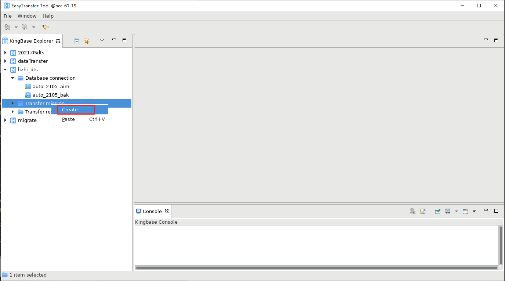Minimize the Console panel
This screenshot has width=505, height=281.
pyautogui.click(x=486, y=210)
